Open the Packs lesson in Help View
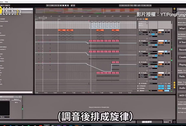Image resolution: width=186 pixels, height=126 pixels. (182, 76)
